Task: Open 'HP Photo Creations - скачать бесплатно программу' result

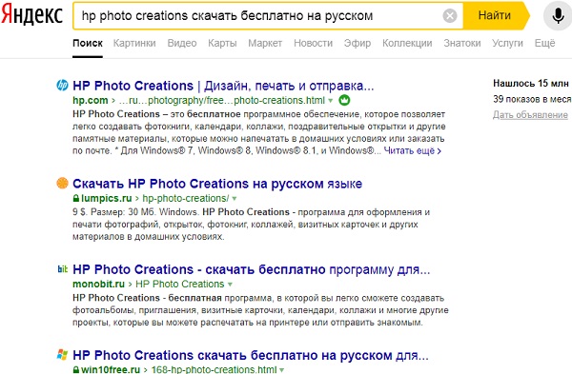Action: coord(252,270)
